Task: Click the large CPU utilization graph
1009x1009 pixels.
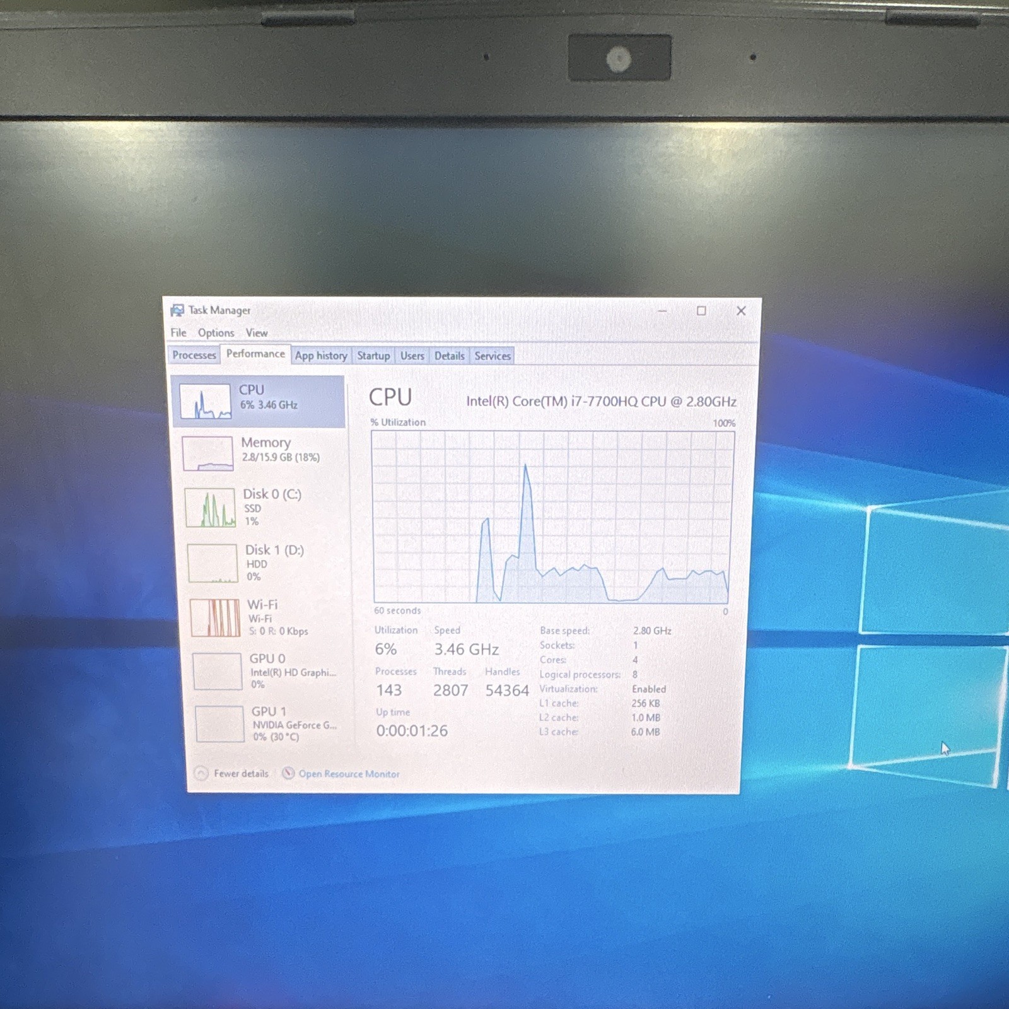Action: click(x=552, y=517)
